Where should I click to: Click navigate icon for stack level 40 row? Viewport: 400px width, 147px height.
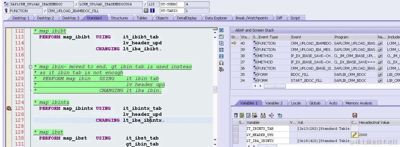380,43
